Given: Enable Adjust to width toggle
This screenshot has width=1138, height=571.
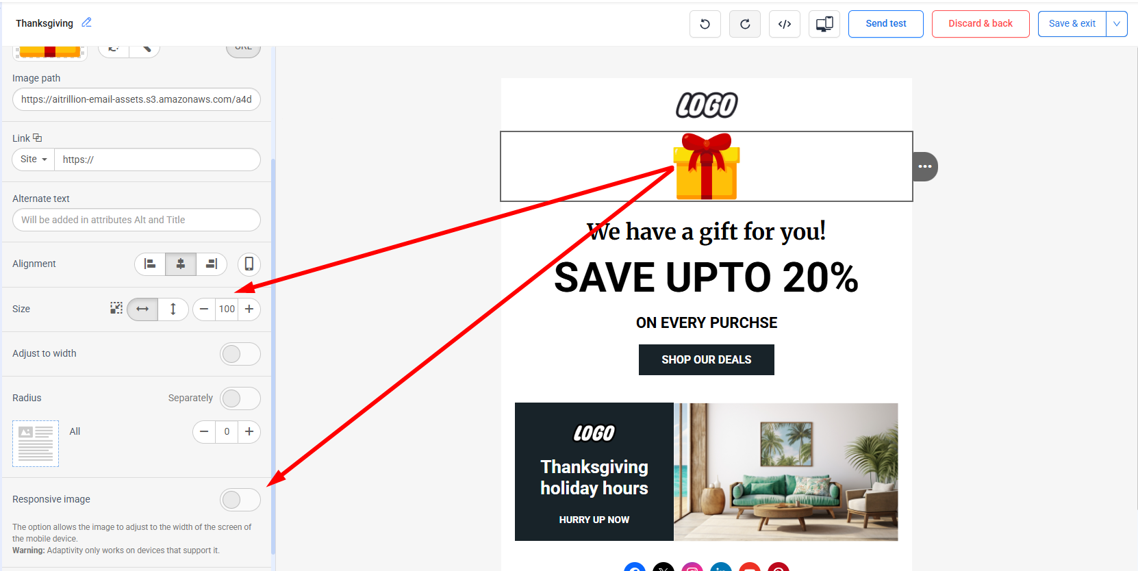Looking at the screenshot, I should click(x=240, y=354).
